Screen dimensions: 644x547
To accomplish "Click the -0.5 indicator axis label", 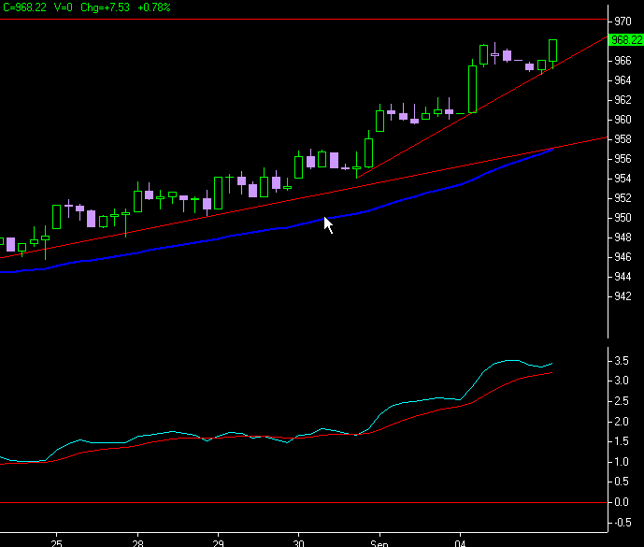I will [621, 523].
